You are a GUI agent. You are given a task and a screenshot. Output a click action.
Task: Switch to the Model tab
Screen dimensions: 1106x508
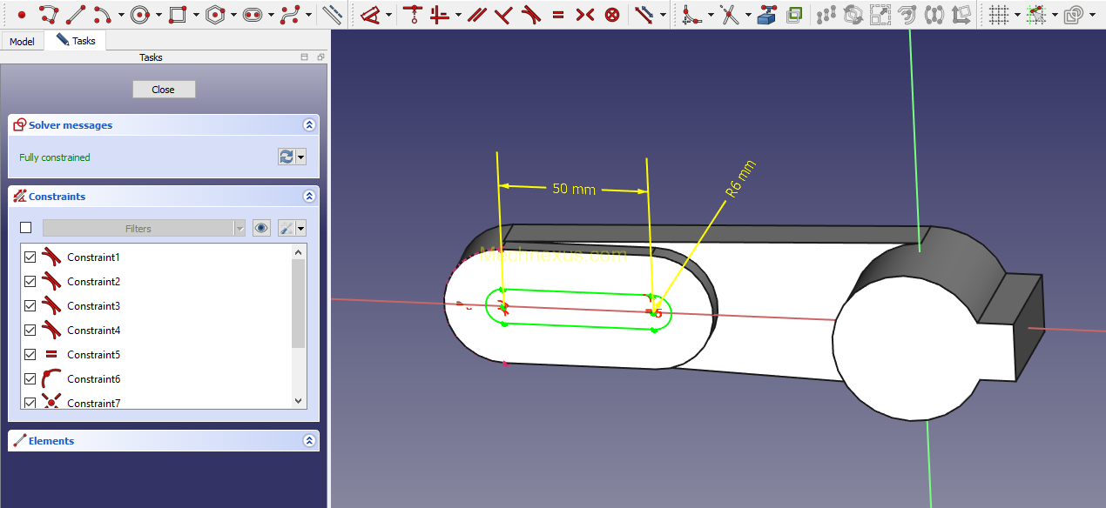22,42
